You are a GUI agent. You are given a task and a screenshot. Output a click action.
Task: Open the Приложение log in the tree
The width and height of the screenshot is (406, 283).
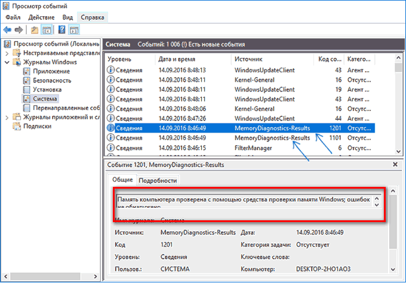coord(52,71)
